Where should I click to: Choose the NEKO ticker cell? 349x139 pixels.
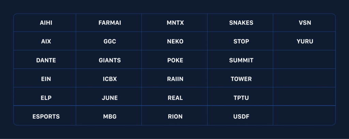(175, 42)
